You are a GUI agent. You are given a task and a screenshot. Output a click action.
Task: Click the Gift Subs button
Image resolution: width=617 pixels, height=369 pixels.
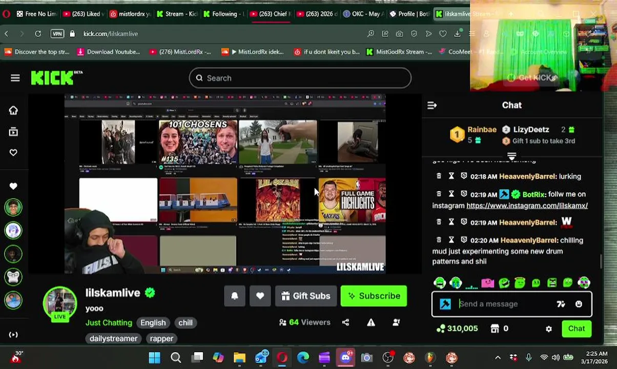tap(306, 296)
